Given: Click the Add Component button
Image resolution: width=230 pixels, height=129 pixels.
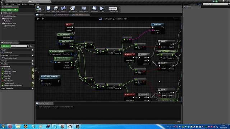Looking at the screenshot, I should 10,10.
